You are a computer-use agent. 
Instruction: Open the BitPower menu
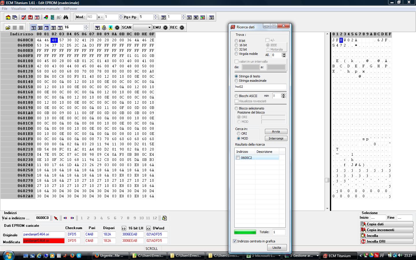70,9
